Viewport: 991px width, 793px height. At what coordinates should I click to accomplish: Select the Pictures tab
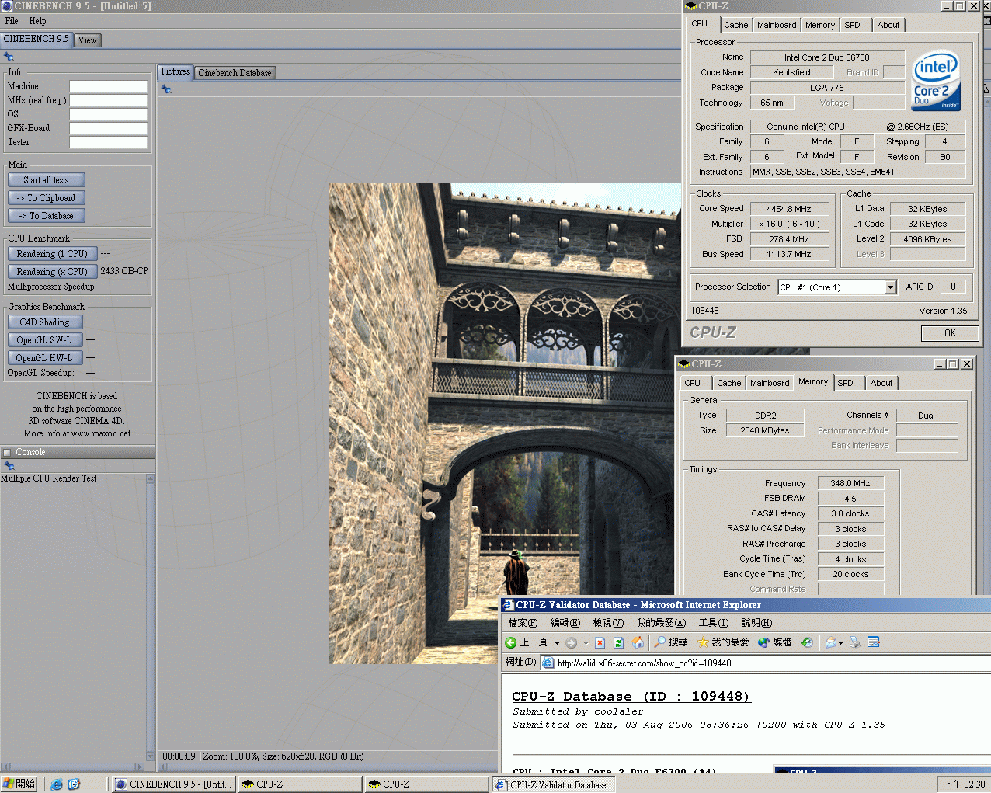(x=176, y=72)
